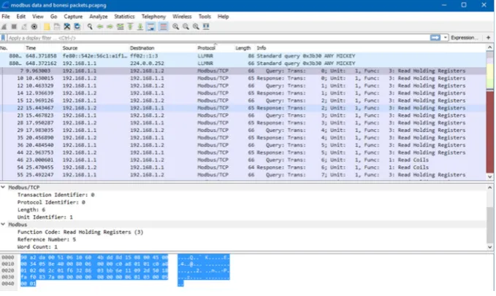The image size is (496, 296).
Task: Open the Go menu
Action: coord(54,17)
